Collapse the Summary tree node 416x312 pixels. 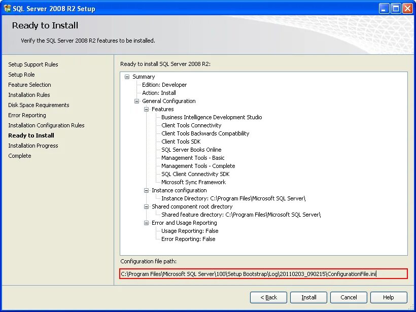[127, 77]
